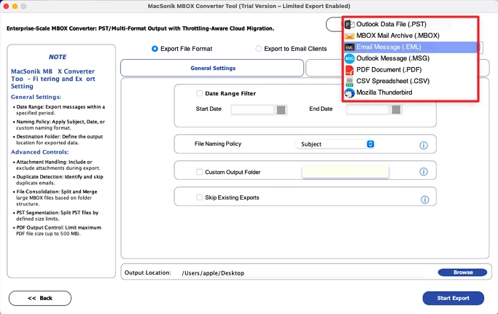Select the Export File Format radio button
This screenshot has height=314, width=498.
[x=155, y=49]
